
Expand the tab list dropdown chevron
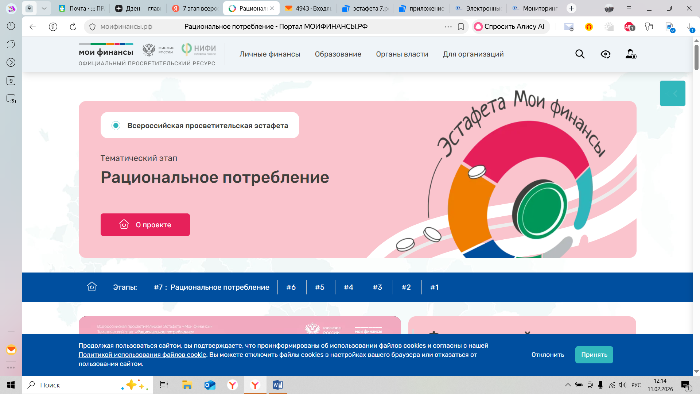(44, 8)
